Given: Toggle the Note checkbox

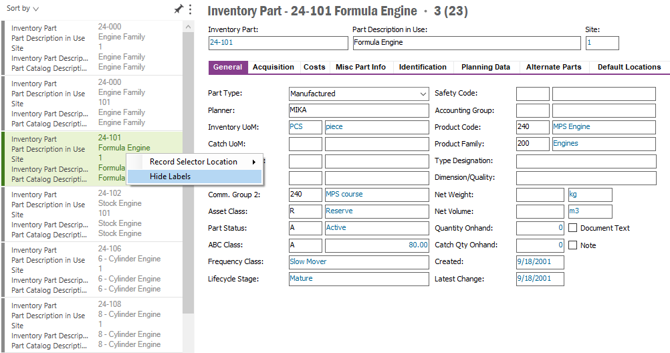Looking at the screenshot, I should tap(572, 245).
